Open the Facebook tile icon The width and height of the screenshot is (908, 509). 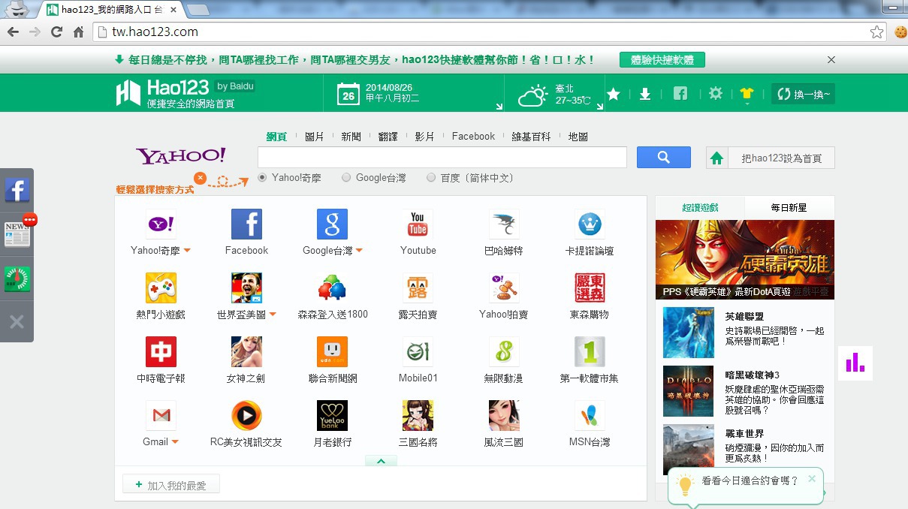(x=246, y=224)
